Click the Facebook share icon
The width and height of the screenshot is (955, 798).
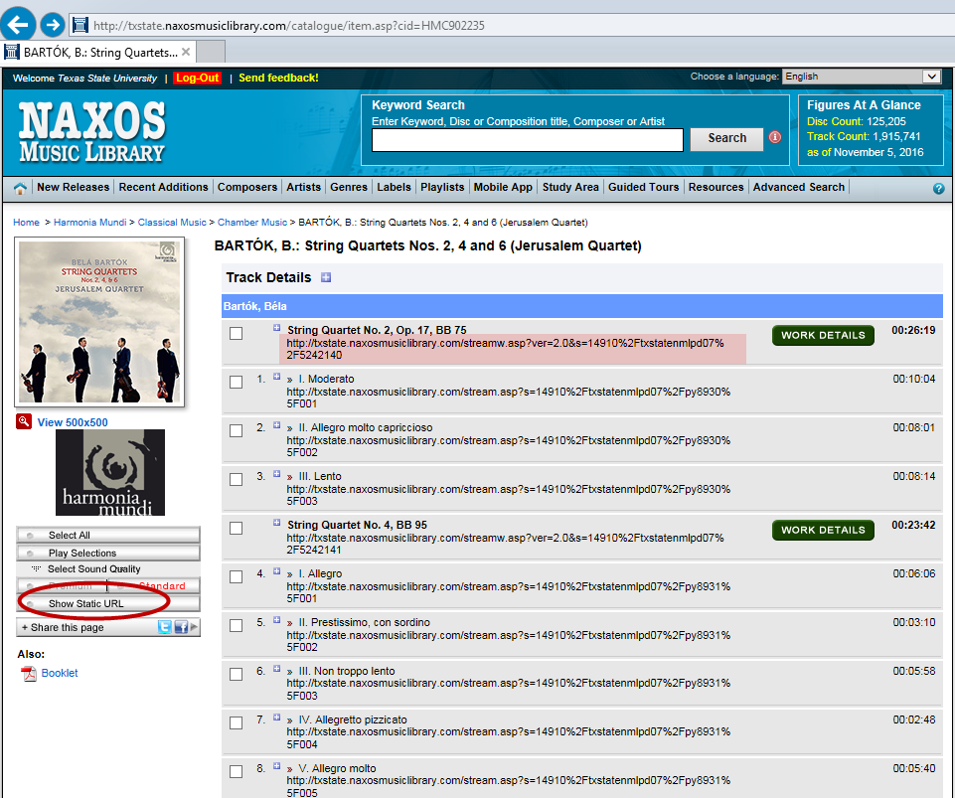click(x=180, y=627)
